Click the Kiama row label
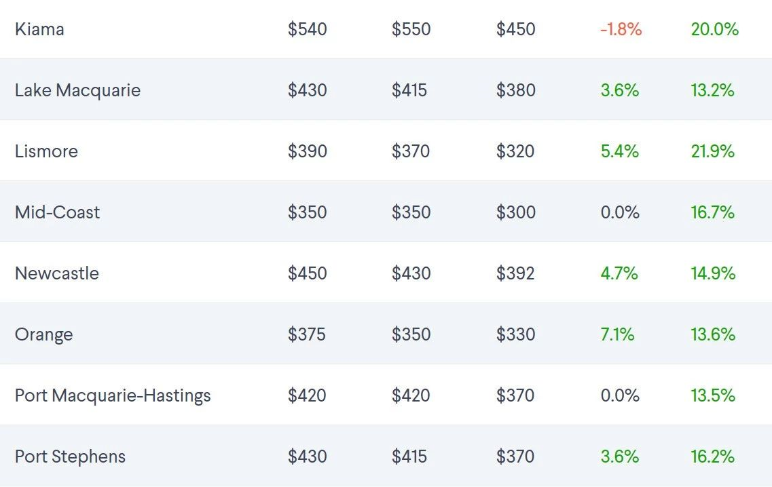 [x=39, y=29]
